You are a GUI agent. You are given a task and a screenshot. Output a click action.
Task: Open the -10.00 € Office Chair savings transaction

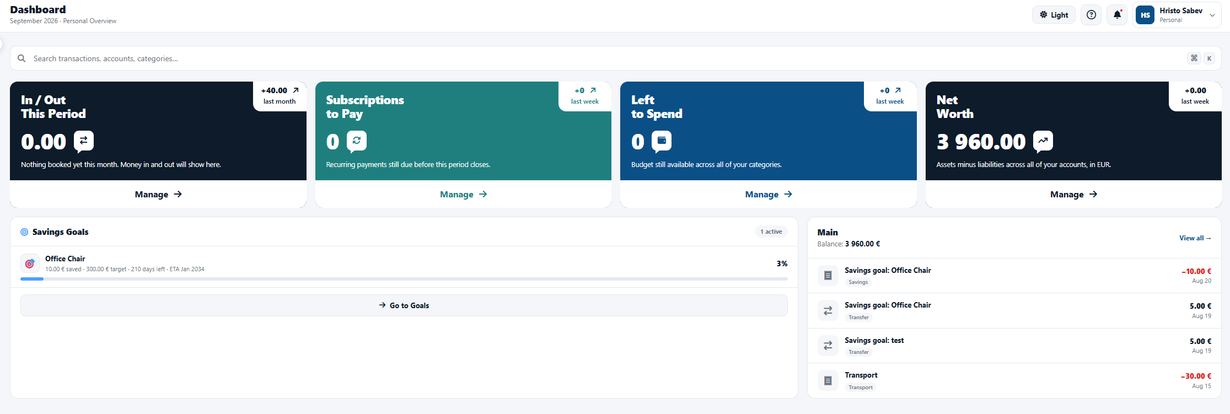coord(1014,276)
